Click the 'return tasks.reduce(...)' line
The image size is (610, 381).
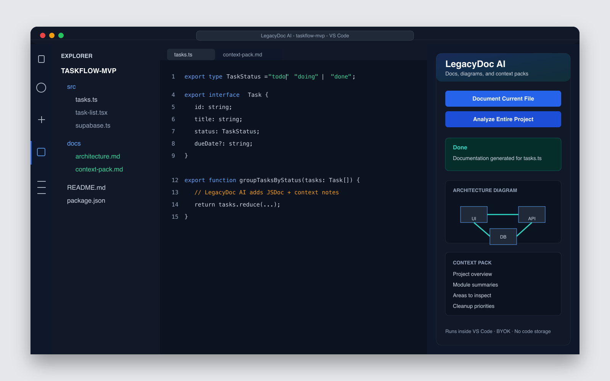(237, 205)
